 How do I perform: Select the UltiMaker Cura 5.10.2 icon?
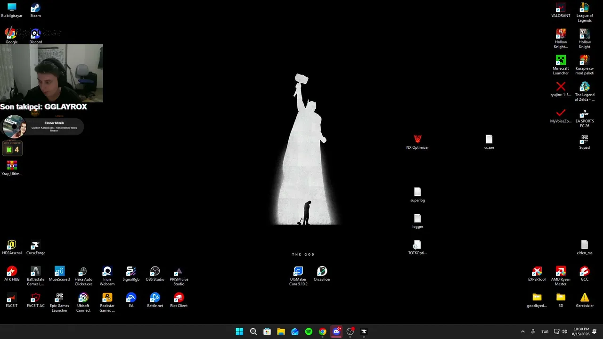[x=298, y=276]
